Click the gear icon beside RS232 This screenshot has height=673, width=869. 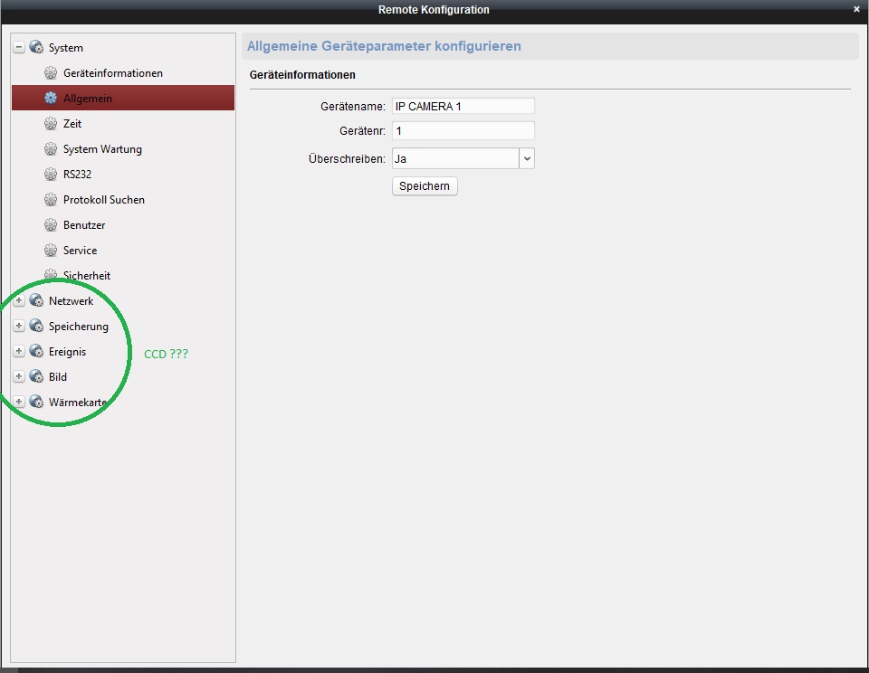point(51,175)
